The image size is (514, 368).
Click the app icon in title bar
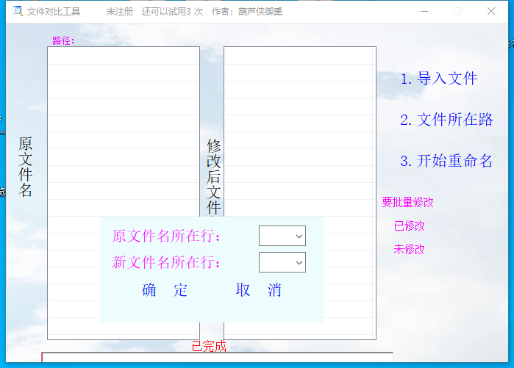point(18,11)
